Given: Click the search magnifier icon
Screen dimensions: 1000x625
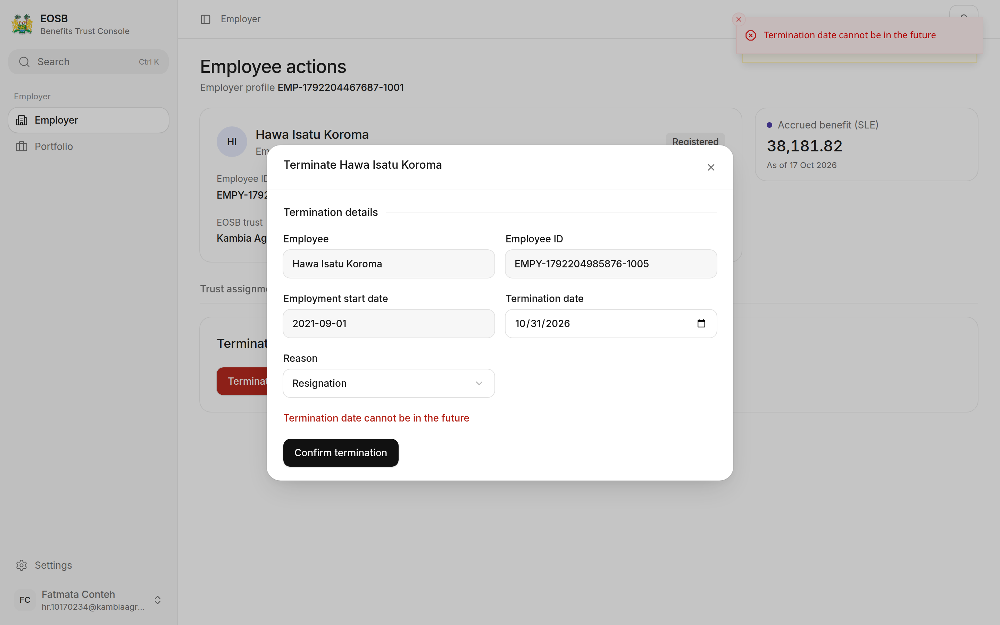Looking at the screenshot, I should [24, 62].
